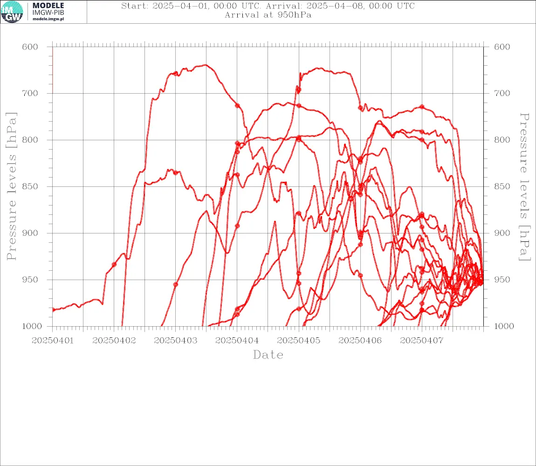The height and width of the screenshot is (466, 536).
Task: Click the left axis 950 label
Action: click(30, 280)
